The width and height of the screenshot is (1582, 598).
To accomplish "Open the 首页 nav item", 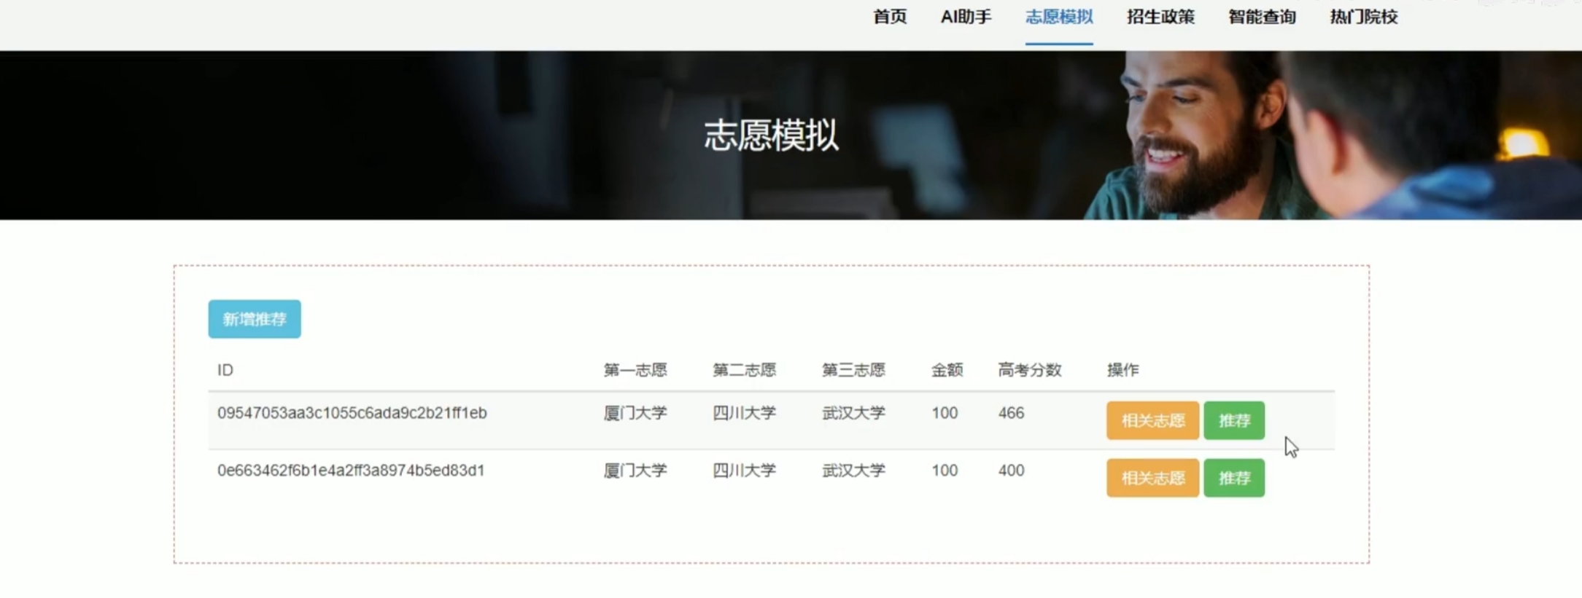I will coord(890,17).
